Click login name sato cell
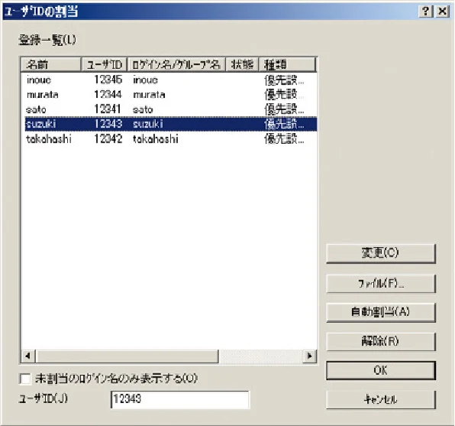The width and height of the screenshot is (455, 426). pyautogui.click(x=143, y=109)
